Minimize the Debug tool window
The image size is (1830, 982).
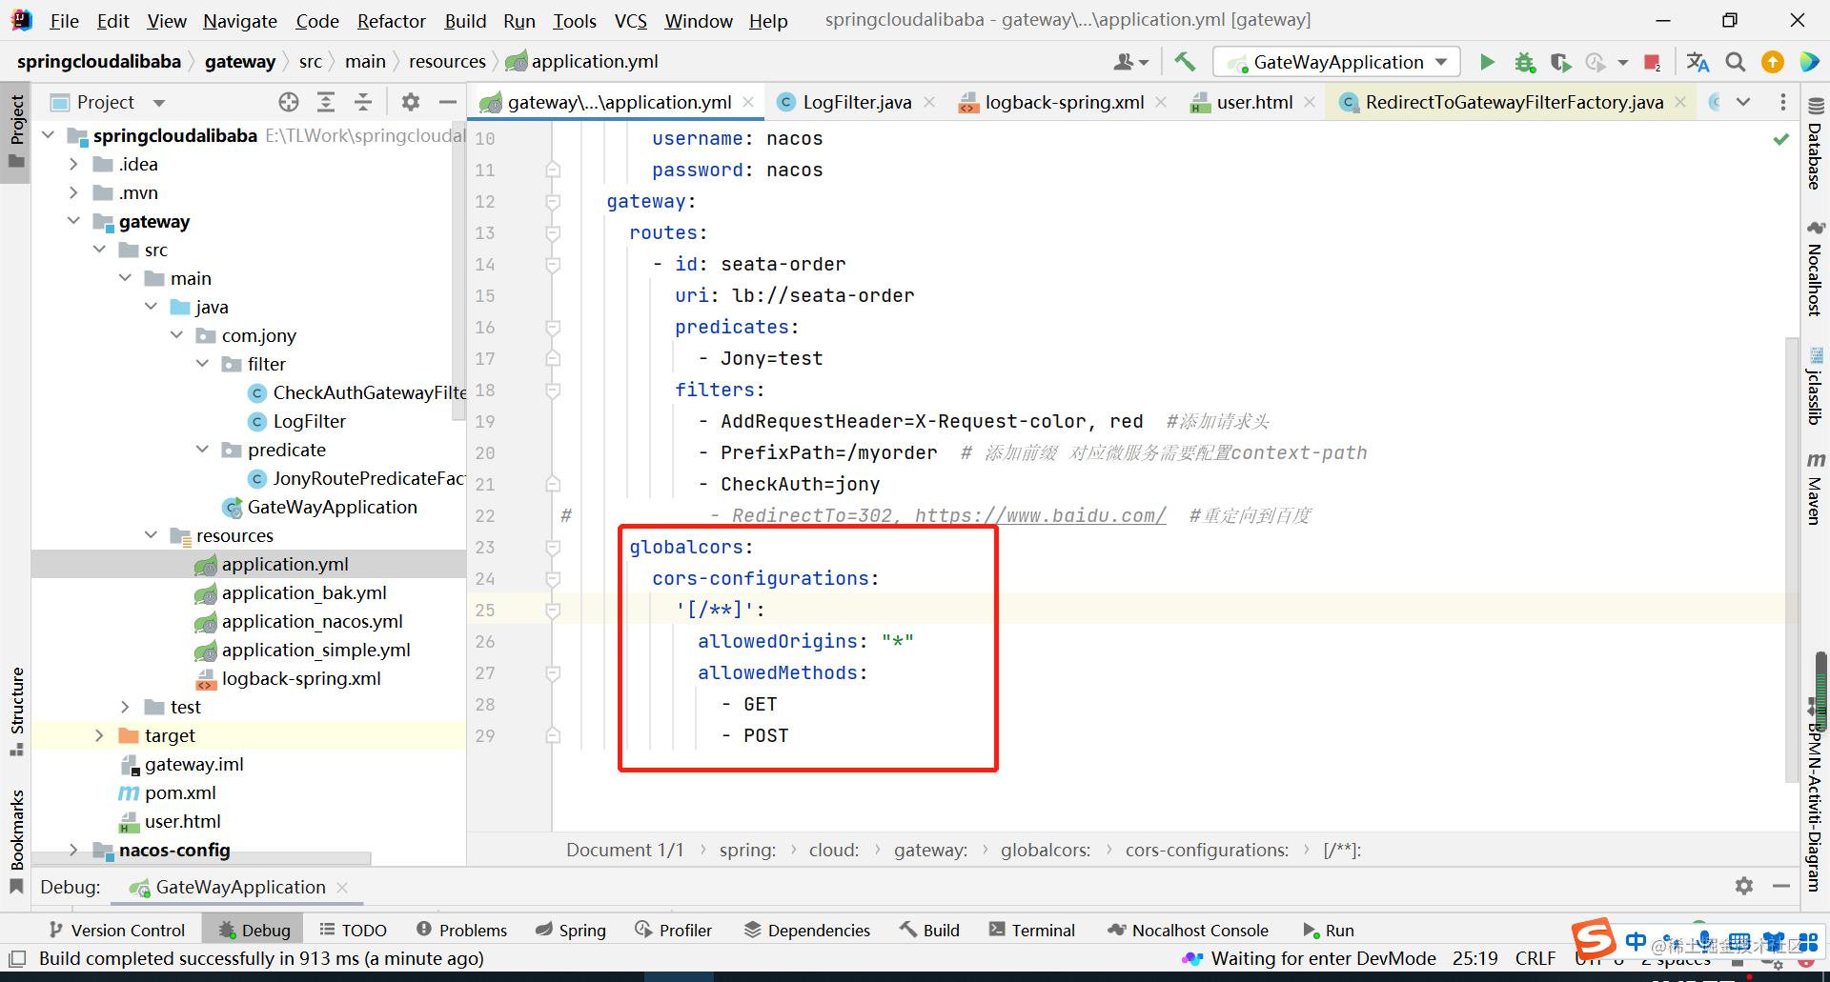click(x=1780, y=886)
